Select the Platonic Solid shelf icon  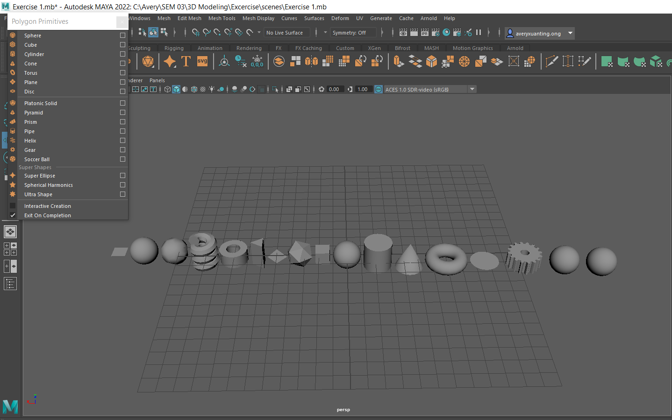[x=148, y=61]
